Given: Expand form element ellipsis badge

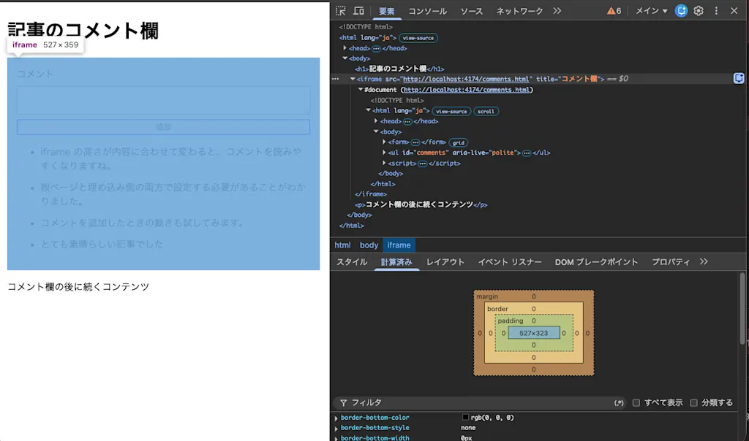Looking at the screenshot, I should click(x=415, y=142).
